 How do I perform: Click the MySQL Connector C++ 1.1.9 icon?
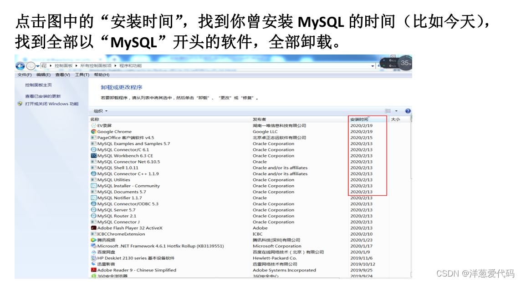[94, 173]
